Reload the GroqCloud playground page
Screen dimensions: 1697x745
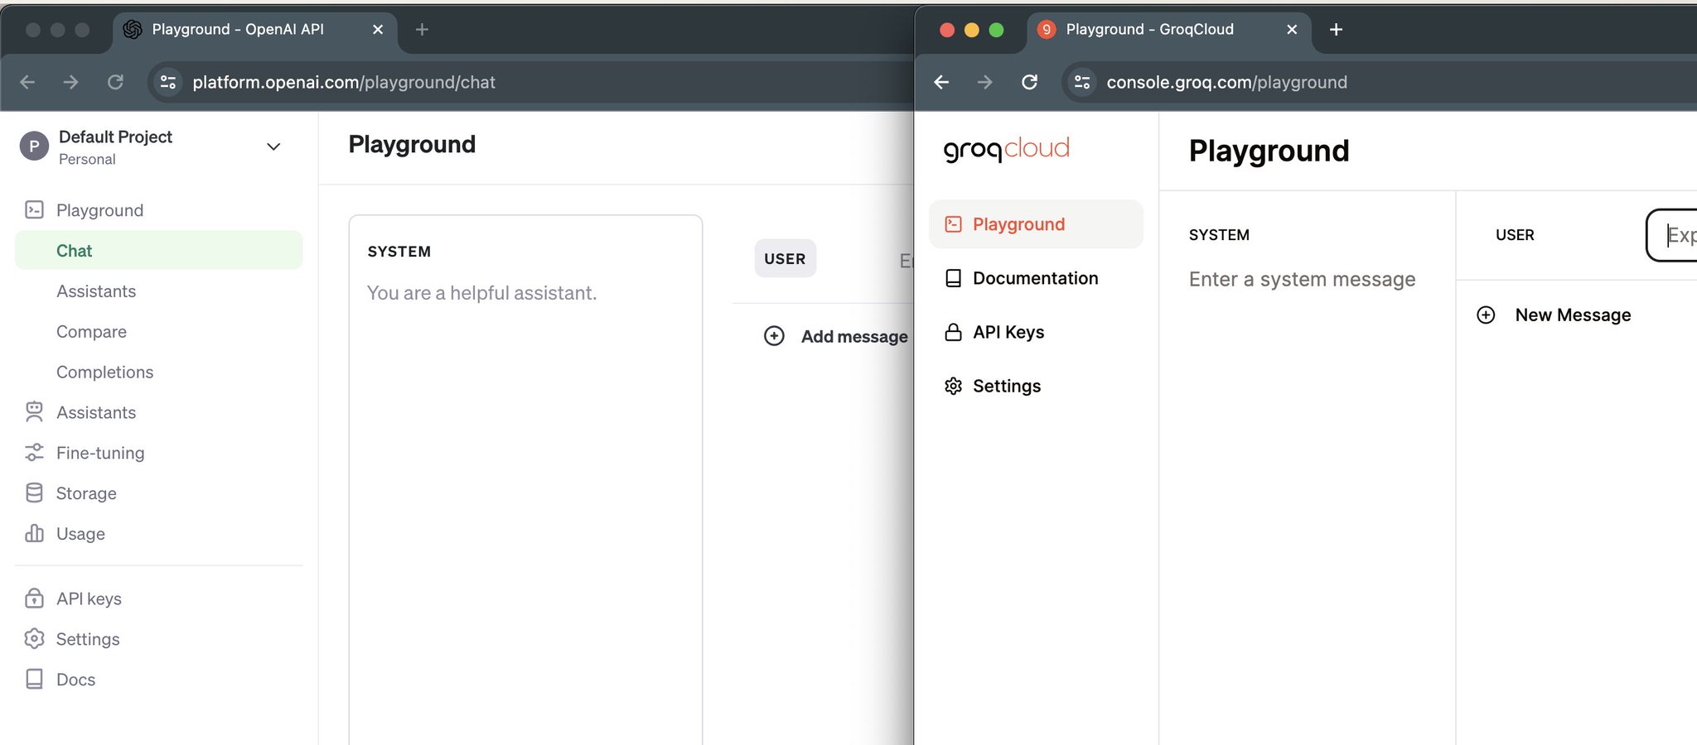point(1029,82)
